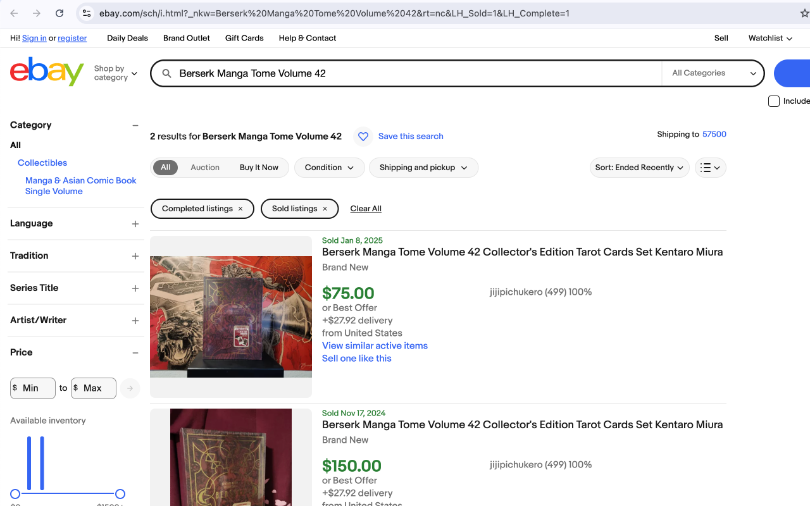Click the Sign in link
This screenshot has width=810, height=506.
[x=34, y=38]
